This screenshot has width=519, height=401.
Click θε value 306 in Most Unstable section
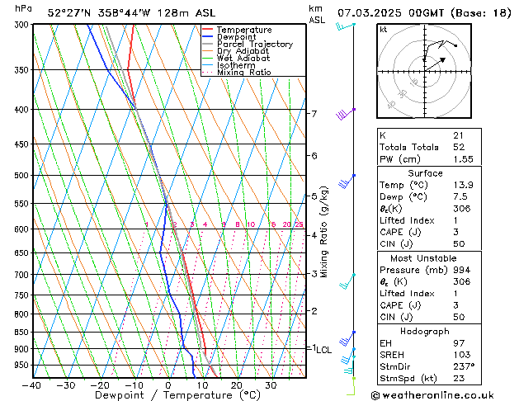(462, 281)
